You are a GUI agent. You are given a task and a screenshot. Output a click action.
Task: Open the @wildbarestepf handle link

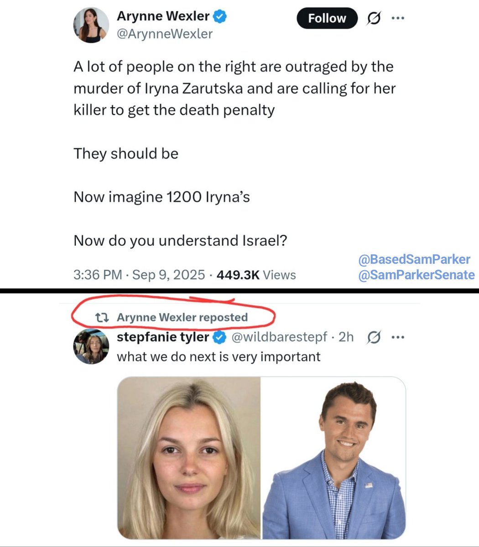279,337
